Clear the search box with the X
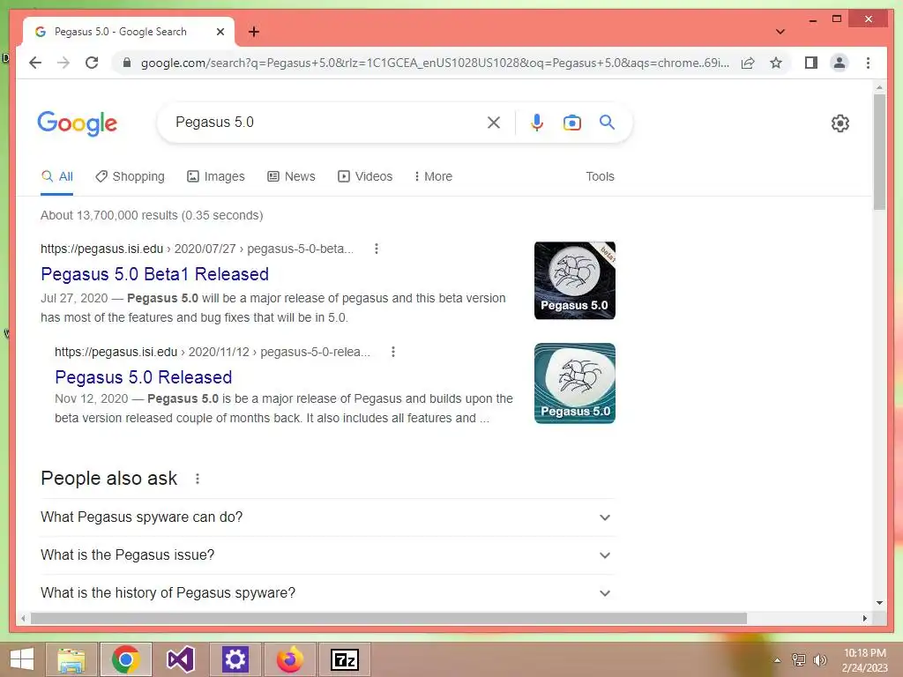Image resolution: width=903 pixels, height=677 pixels. click(494, 122)
